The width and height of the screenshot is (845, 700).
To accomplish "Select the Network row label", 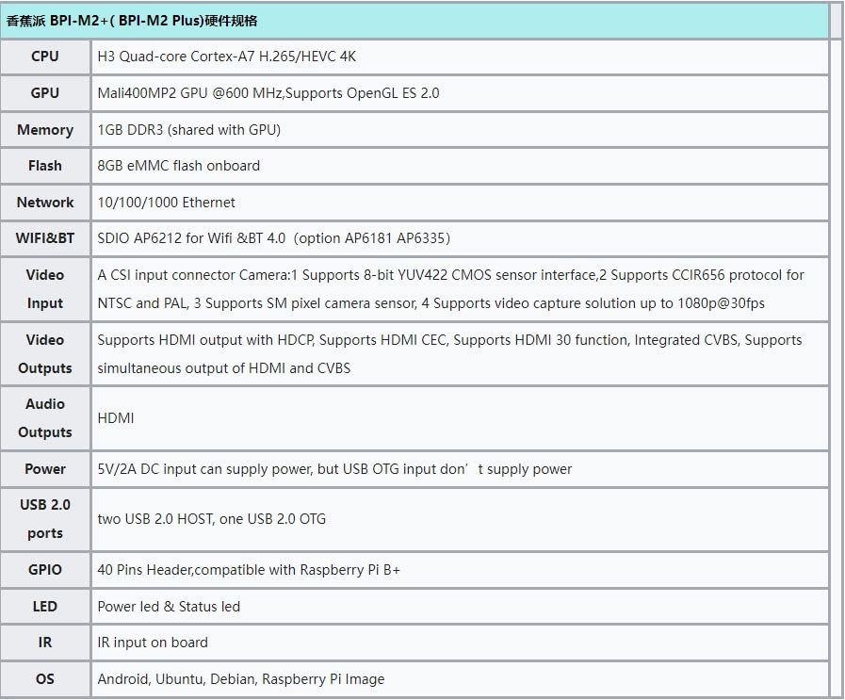I will click(44, 203).
